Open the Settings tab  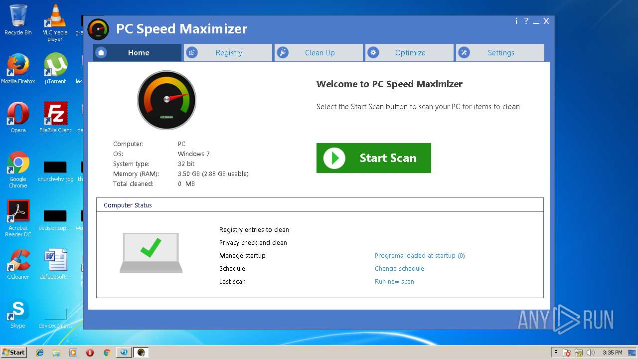pyautogui.click(x=500, y=52)
